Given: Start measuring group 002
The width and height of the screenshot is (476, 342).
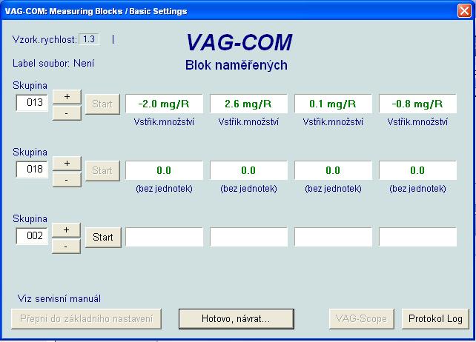Looking at the screenshot, I should pyautogui.click(x=103, y=238).
